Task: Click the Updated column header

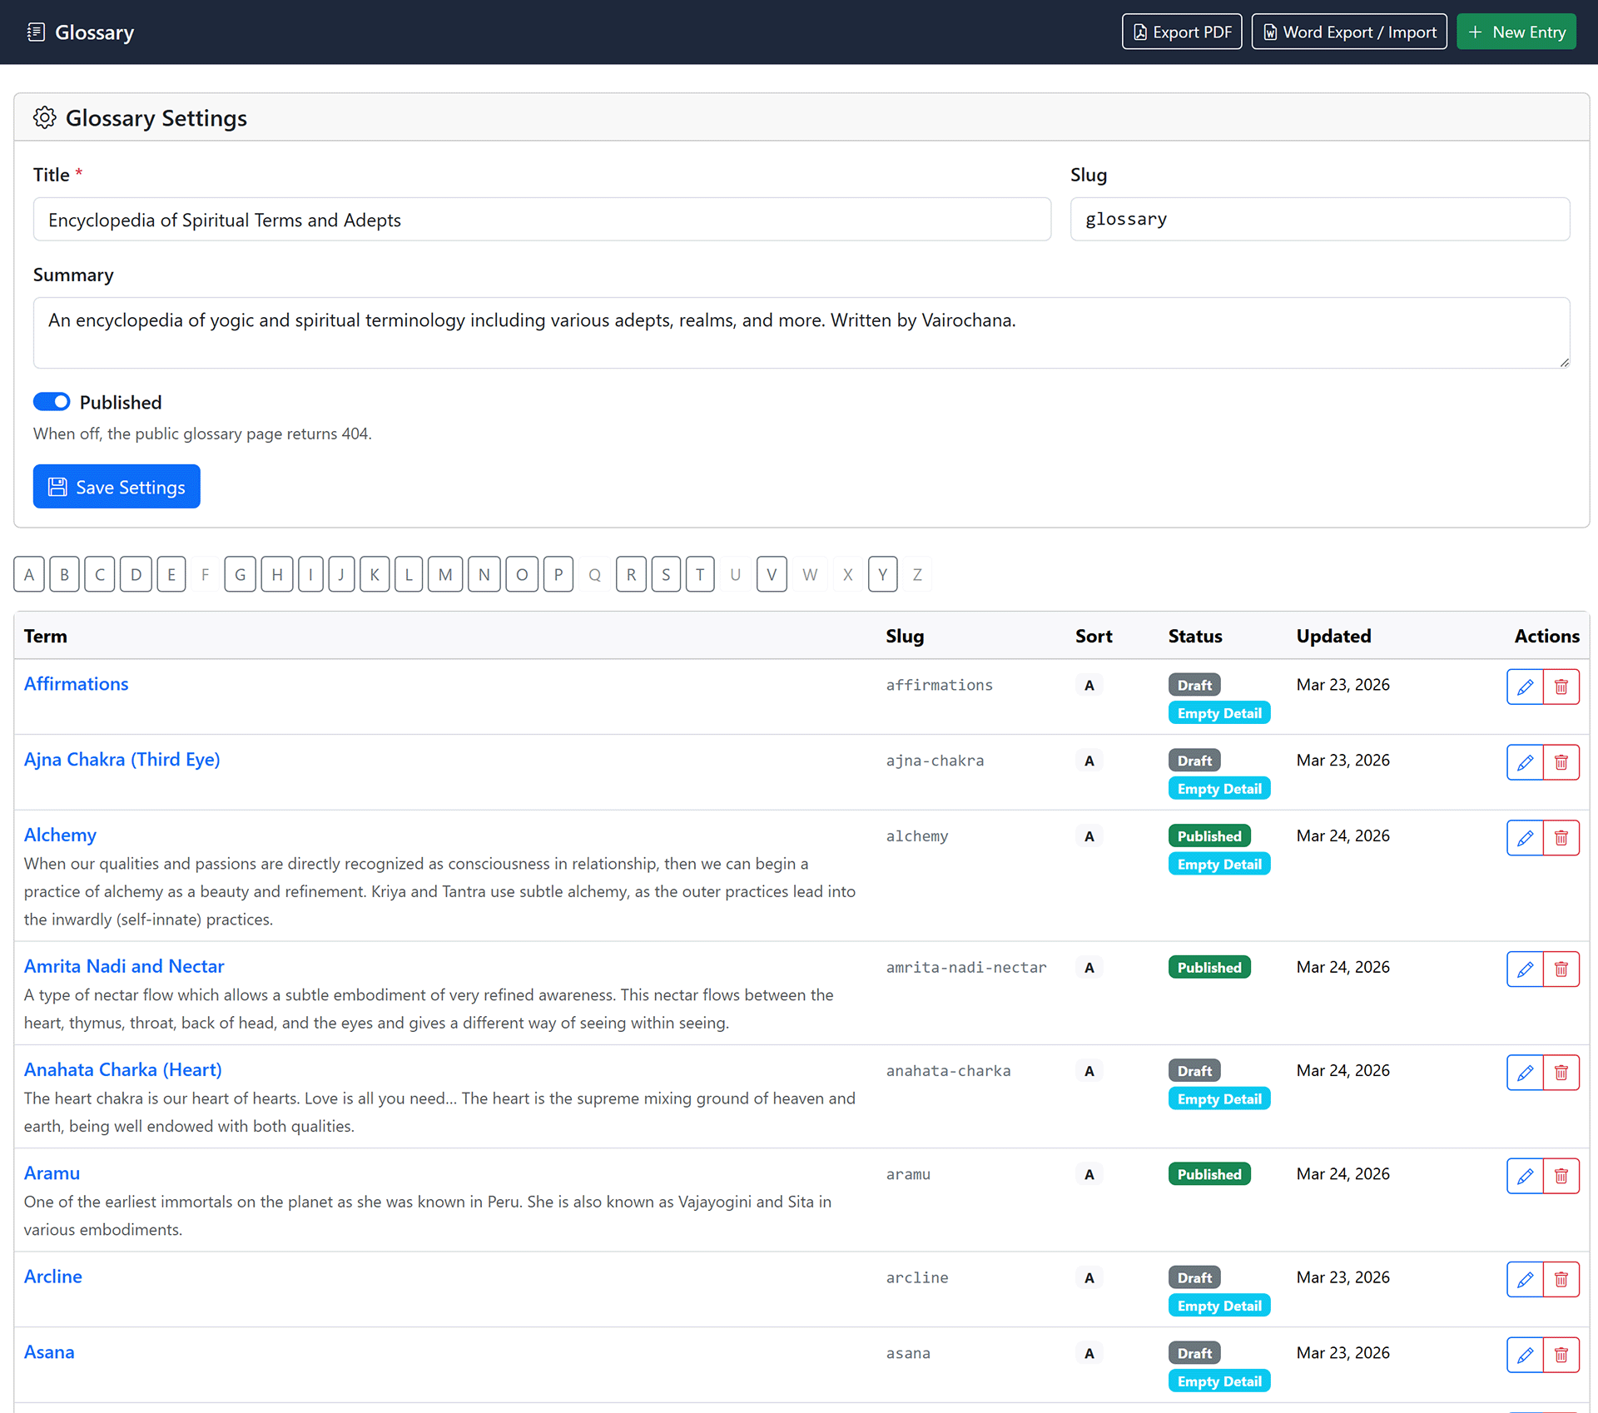Action: (x=1333, y=636)
